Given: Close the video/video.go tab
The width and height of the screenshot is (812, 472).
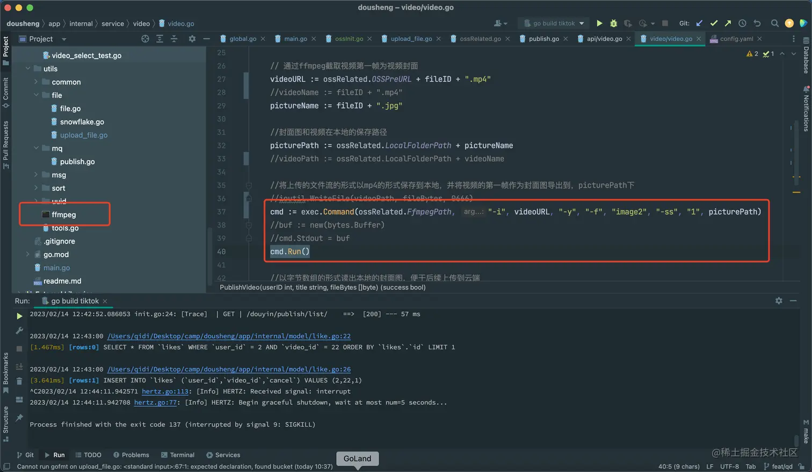Looking at the screenshot, I should point(699,39).
